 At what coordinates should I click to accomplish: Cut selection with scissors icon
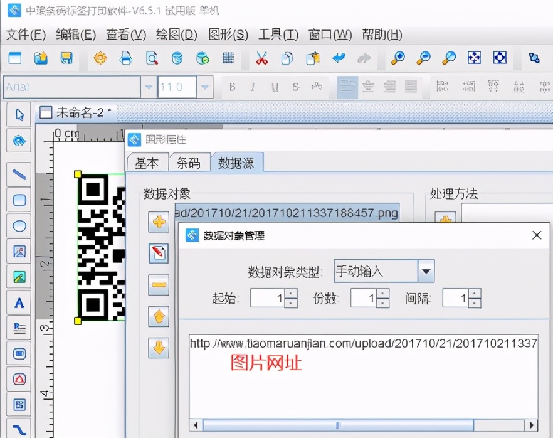point(261,58)
